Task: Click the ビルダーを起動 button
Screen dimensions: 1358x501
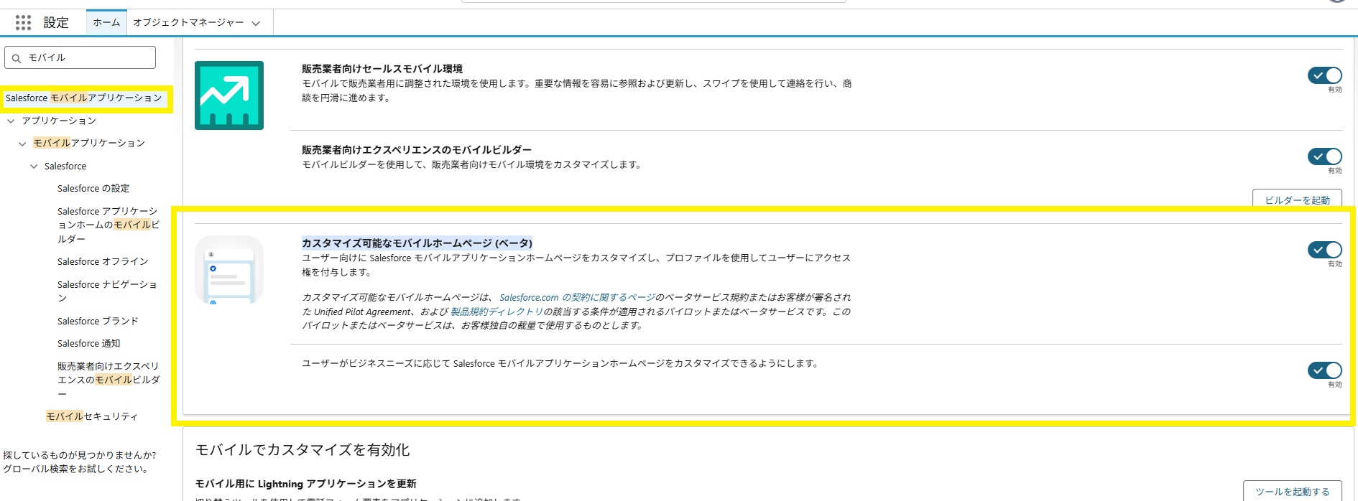Action: pyautogui.click(x=1296, y=200)
